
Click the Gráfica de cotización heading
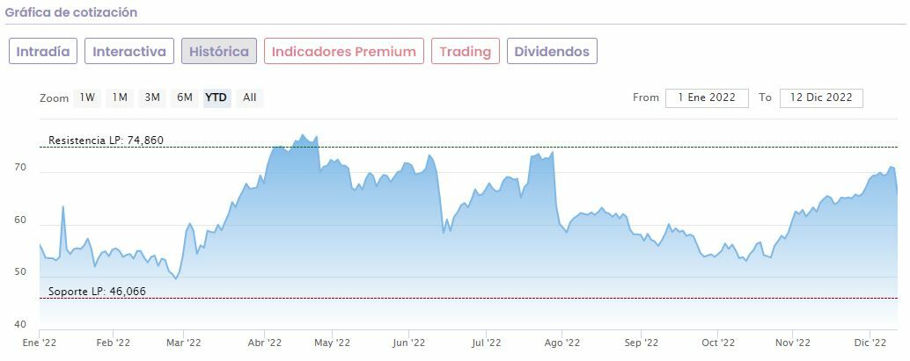71,12
